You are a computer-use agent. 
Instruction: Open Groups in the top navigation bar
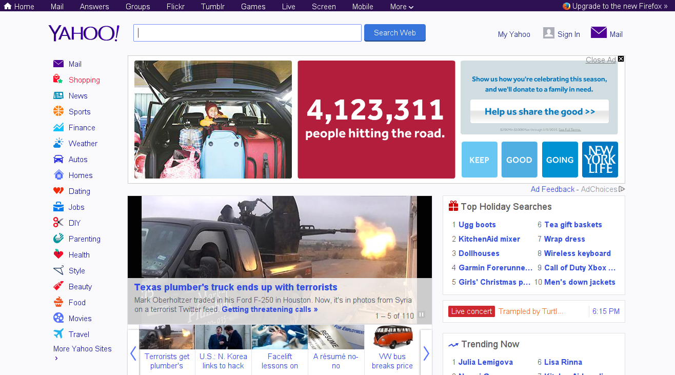click(x=138, y=6)
